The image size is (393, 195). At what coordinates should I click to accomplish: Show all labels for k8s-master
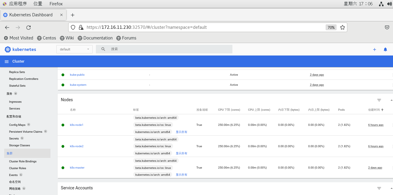click(181, 175)
